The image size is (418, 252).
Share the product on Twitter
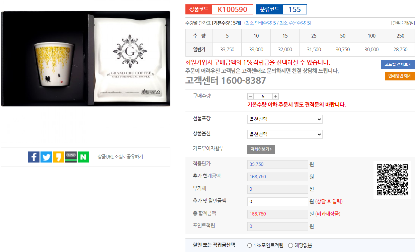46,157
